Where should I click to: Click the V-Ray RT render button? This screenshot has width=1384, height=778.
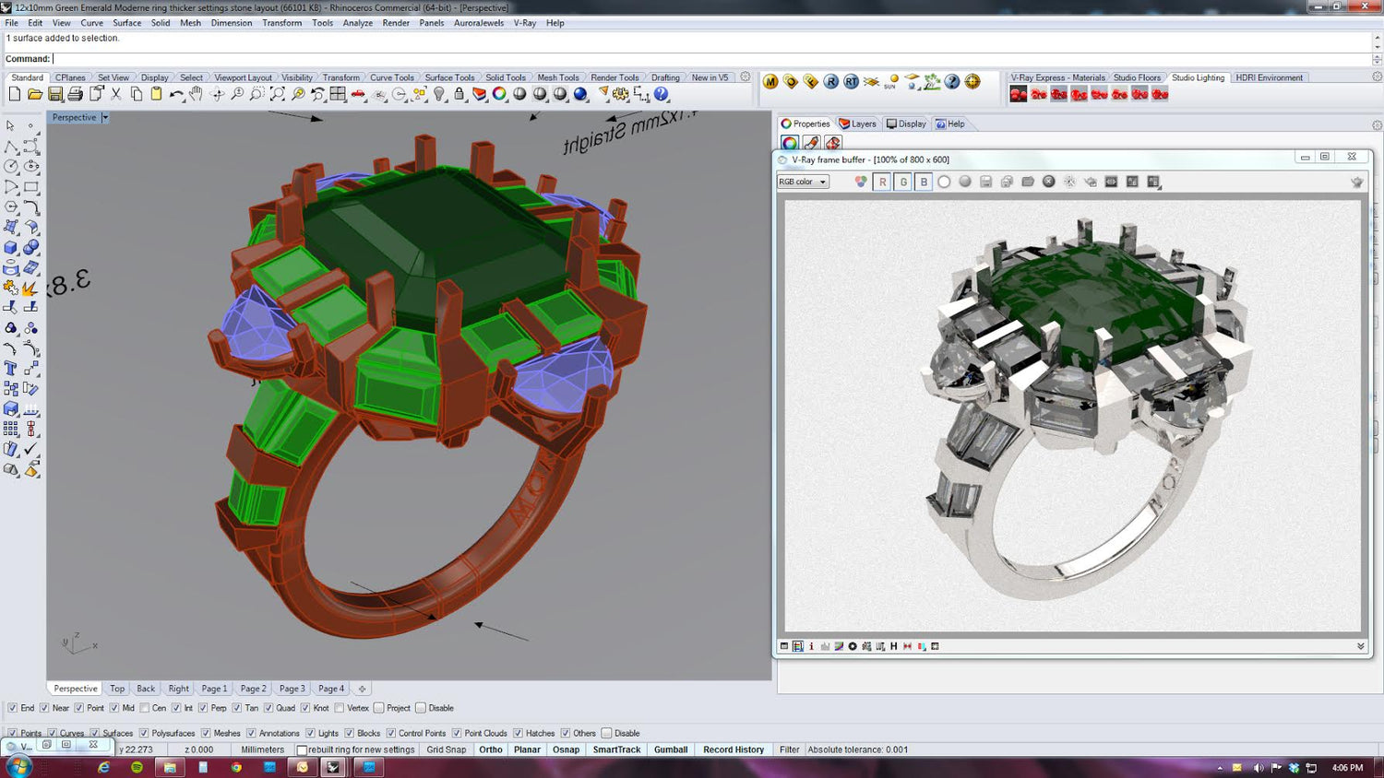[851, 82]
